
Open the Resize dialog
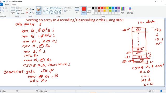click(x=19, y=11)
